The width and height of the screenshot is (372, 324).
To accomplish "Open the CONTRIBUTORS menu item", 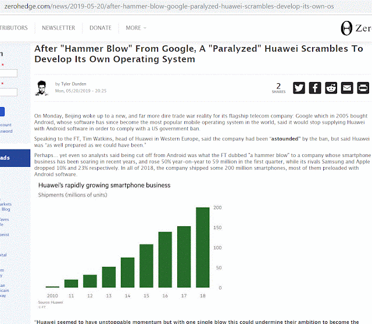I will tap(14, 28).
